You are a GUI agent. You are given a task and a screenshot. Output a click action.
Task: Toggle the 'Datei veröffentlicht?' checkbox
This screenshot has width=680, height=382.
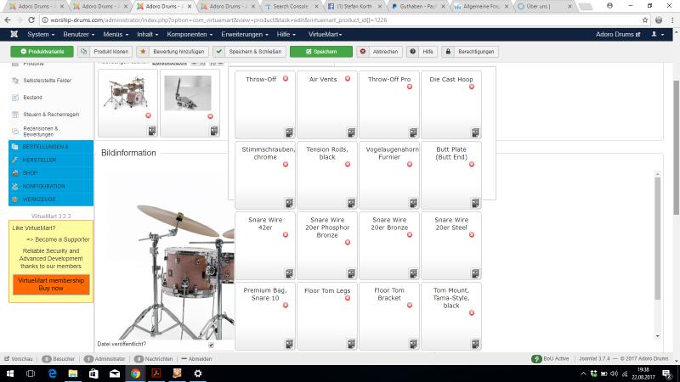tap(212, 345)
